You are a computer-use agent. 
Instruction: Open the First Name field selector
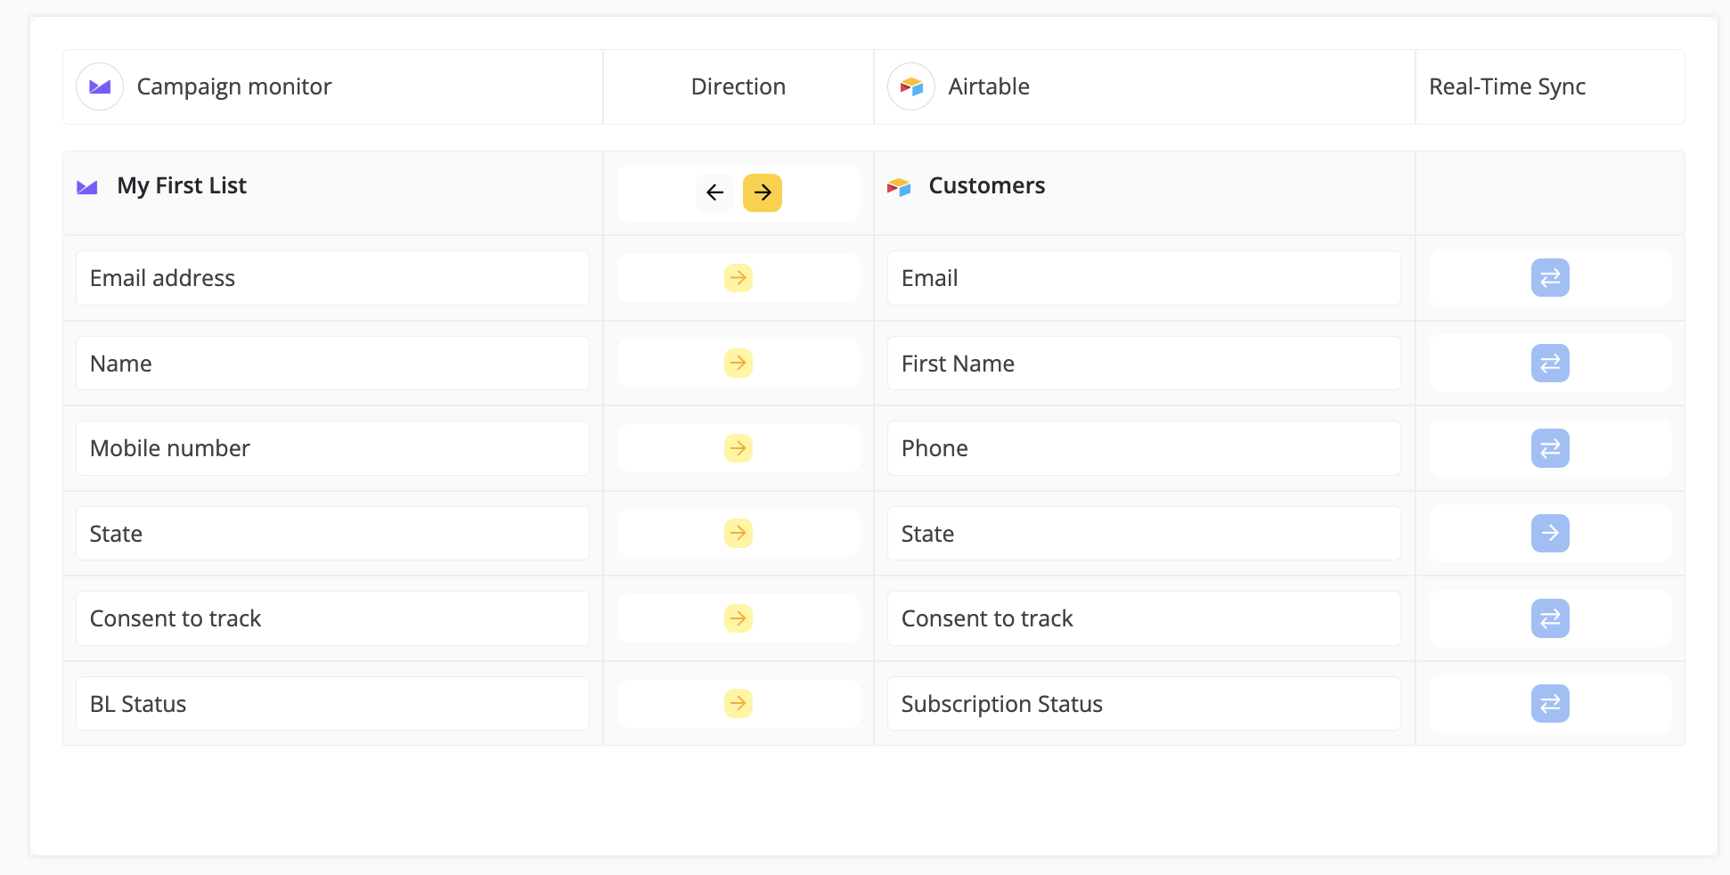pyautogui.click(x=1144, y=363)
